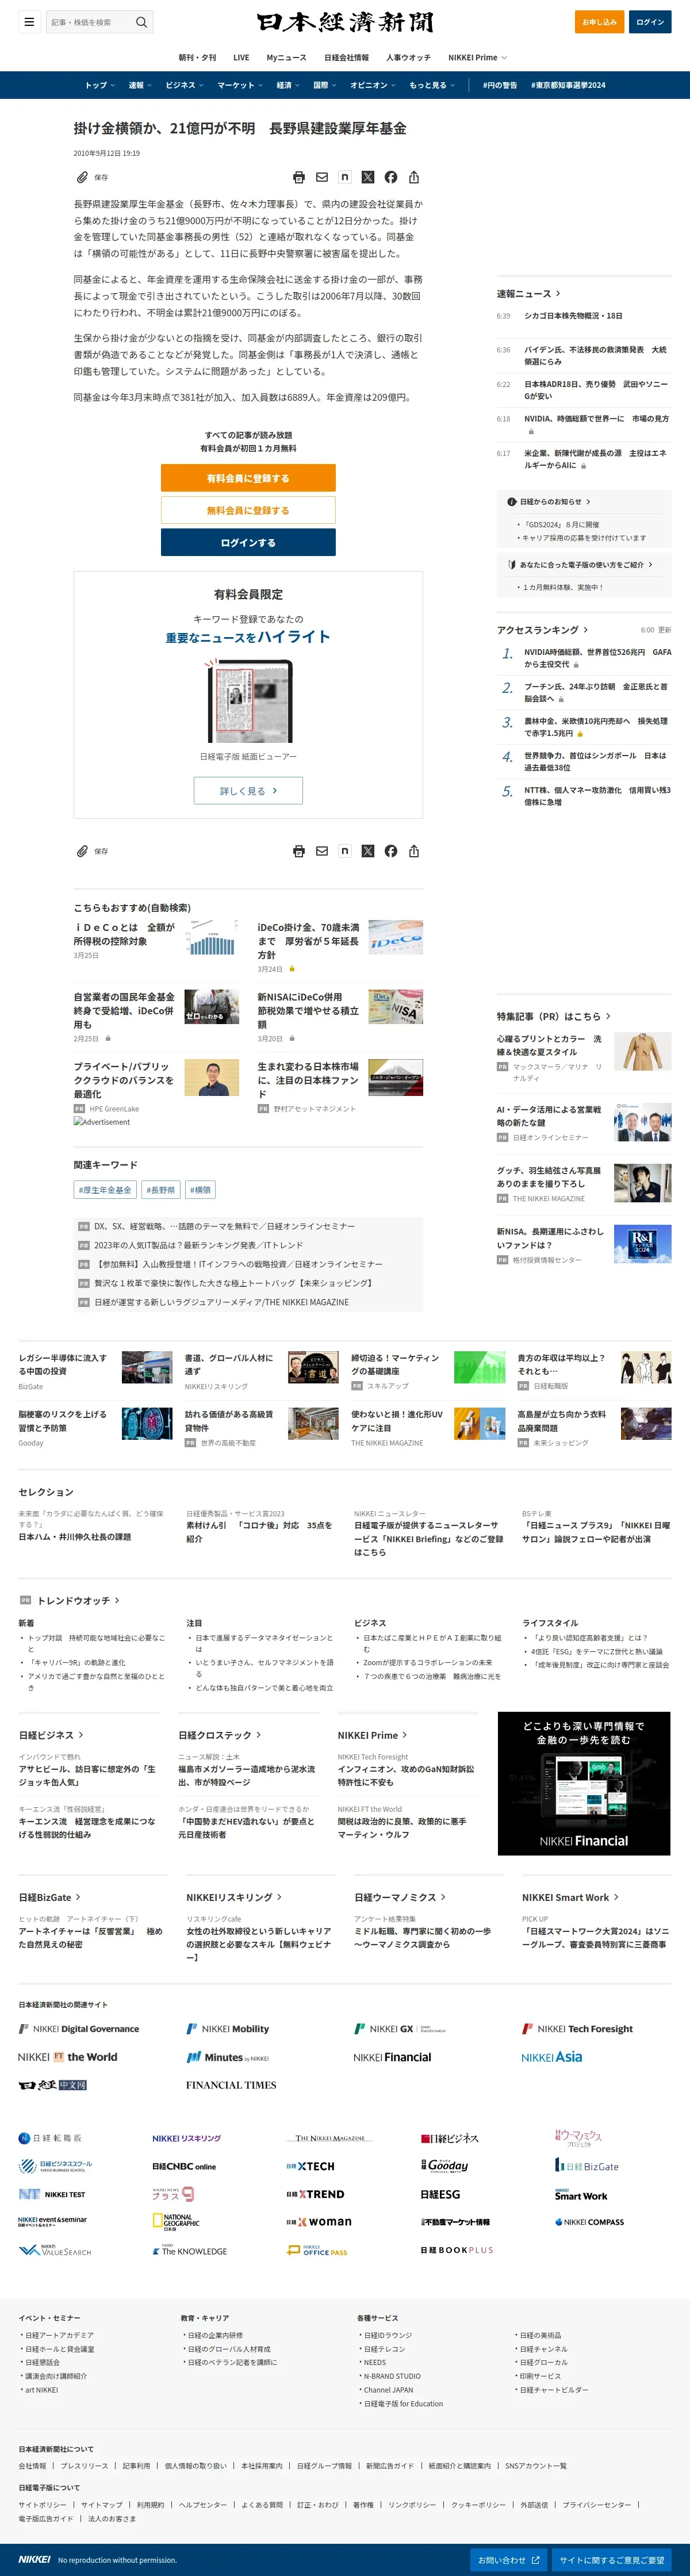
Task: Share article on X, top icon
Action: 368,177
